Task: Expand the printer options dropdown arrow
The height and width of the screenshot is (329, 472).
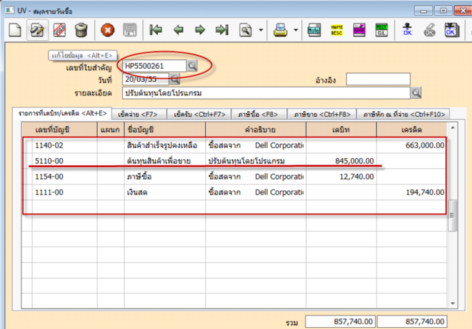Action: (x=296, y=30)
